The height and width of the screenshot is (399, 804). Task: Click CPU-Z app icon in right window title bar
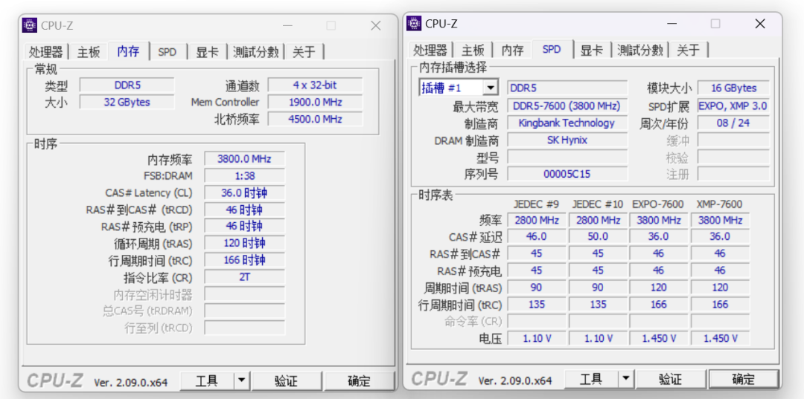tap(415, 23)
